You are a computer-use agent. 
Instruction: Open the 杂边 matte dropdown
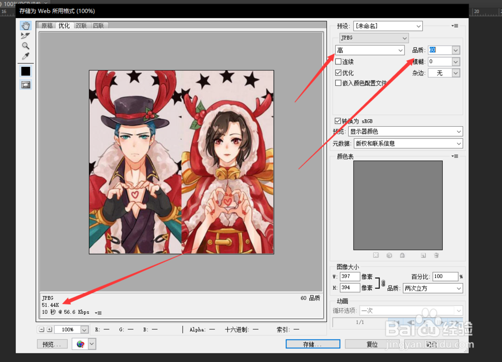tap(444, 73)
